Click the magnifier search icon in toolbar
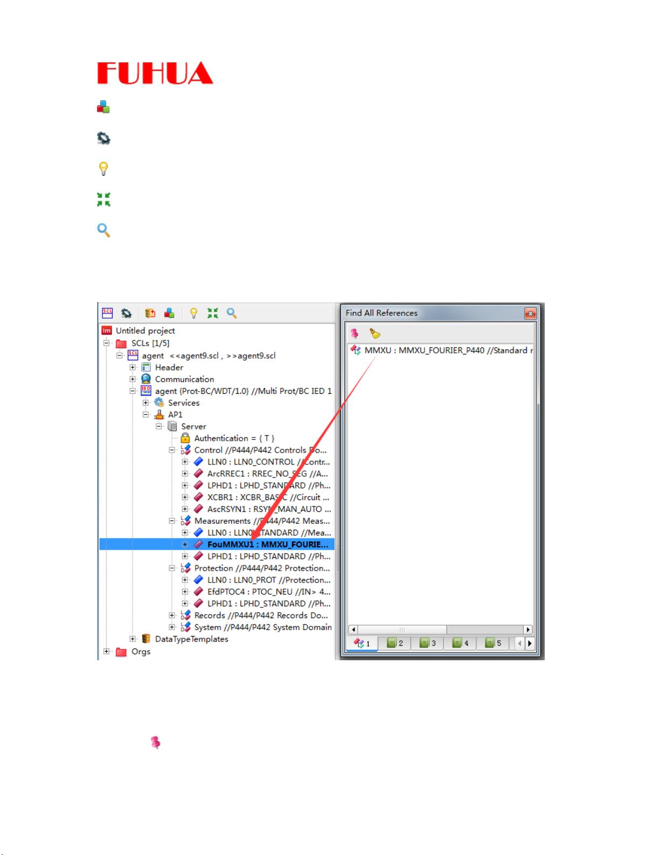The width and height of the screenshot is (660, 855). coord(232,313)
